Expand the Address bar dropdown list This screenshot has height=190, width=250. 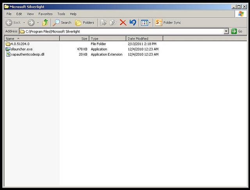pyautogui.click(x=226, y=31)
